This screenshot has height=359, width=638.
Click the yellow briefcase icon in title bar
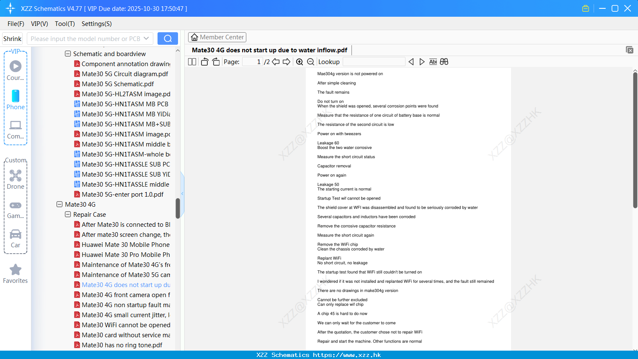pyautogui.click(x=586, y=8)
